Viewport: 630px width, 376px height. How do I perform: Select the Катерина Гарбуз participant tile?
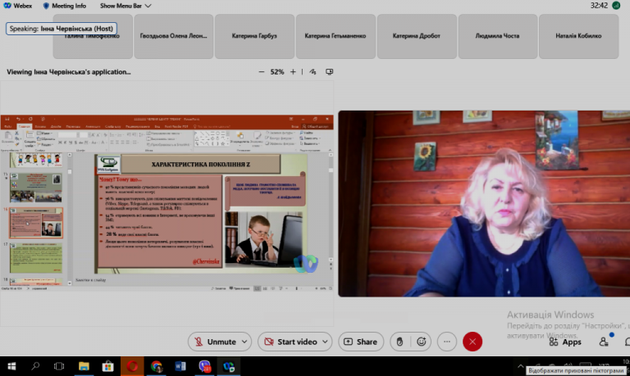[x=254, y=36]
